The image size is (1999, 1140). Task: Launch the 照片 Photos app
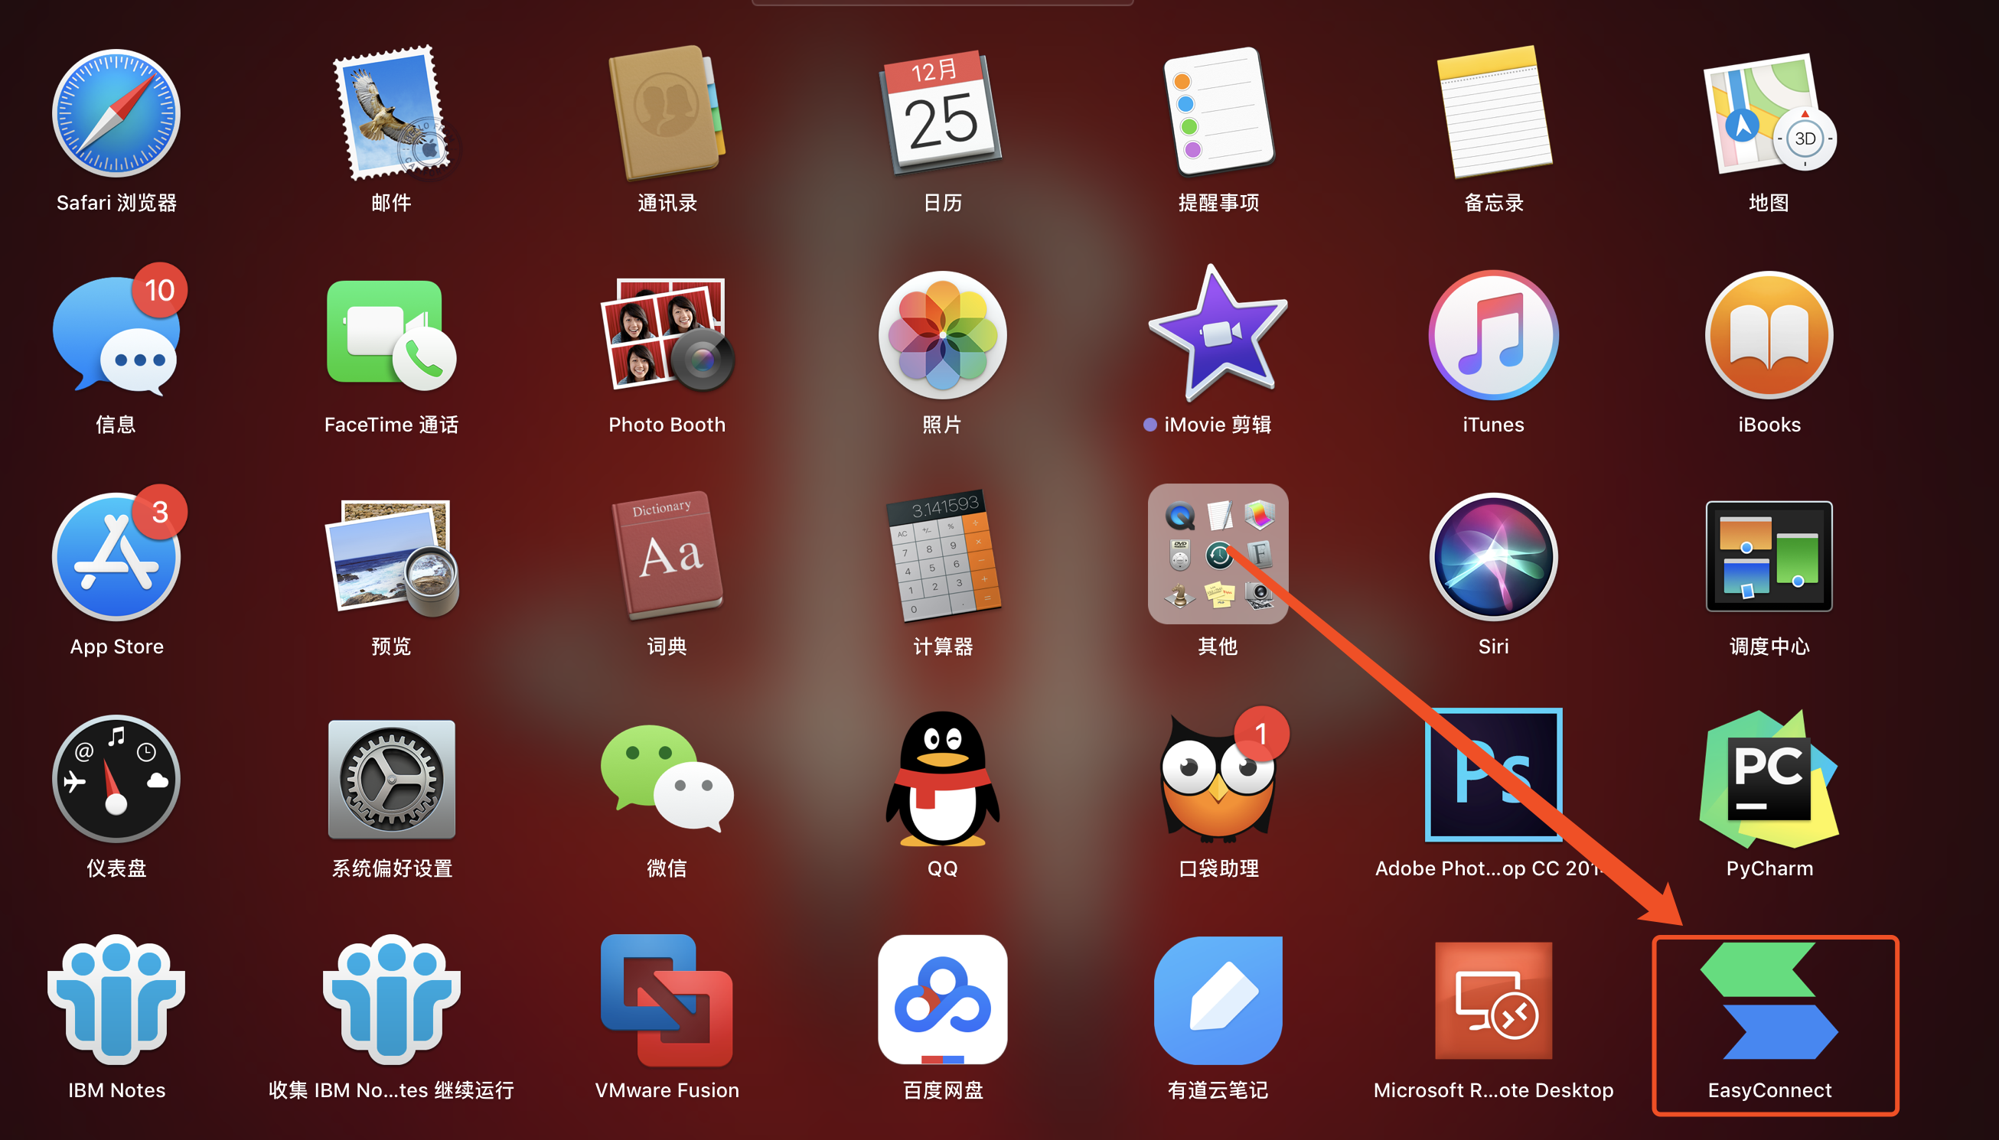tap(943, 334)
